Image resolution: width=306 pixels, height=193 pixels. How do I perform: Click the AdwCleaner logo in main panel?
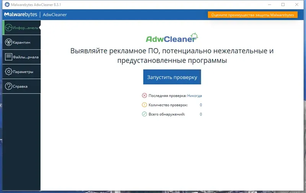click(x=172, y=38)
